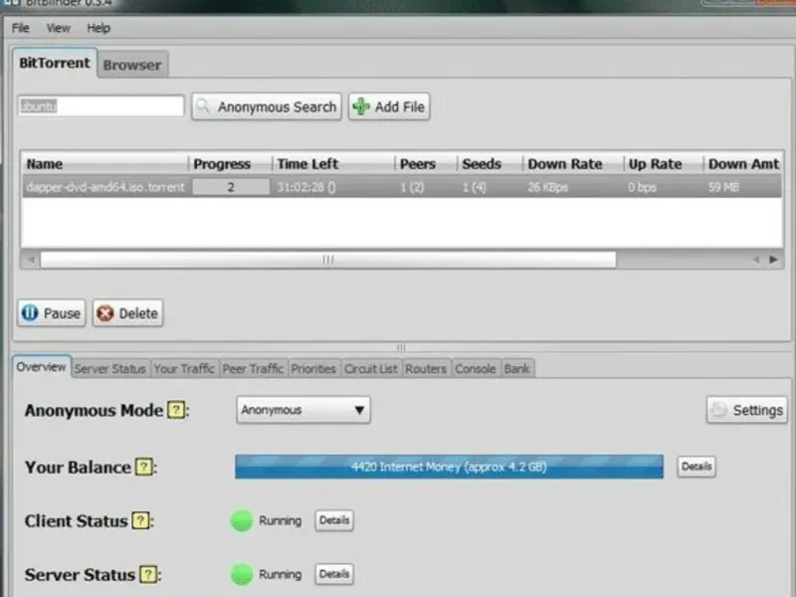
Task: Sort by Progress column header
Action: 230,164
